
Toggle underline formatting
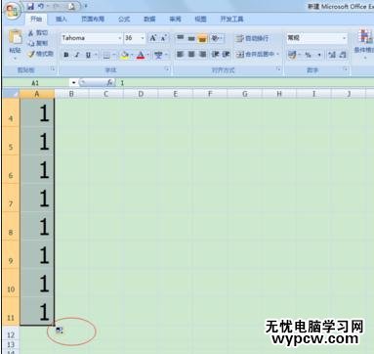point(88,55)
